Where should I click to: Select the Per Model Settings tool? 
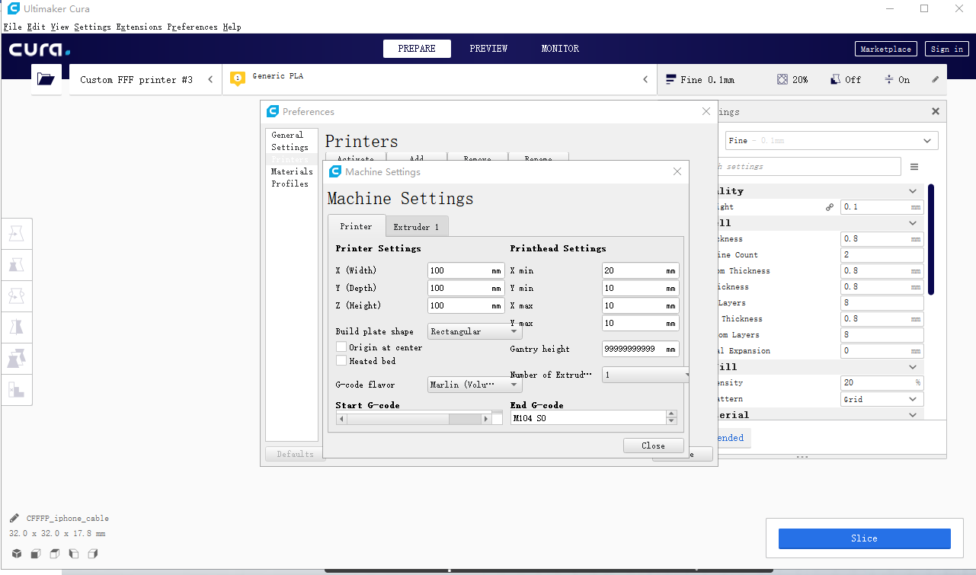(x=17, y=359)
